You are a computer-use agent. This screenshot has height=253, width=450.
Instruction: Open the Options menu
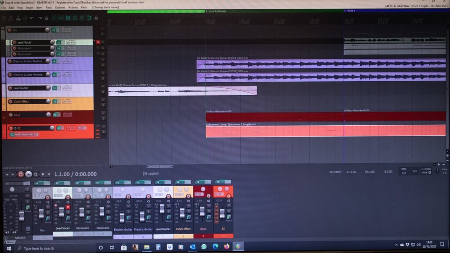(60, 7)
